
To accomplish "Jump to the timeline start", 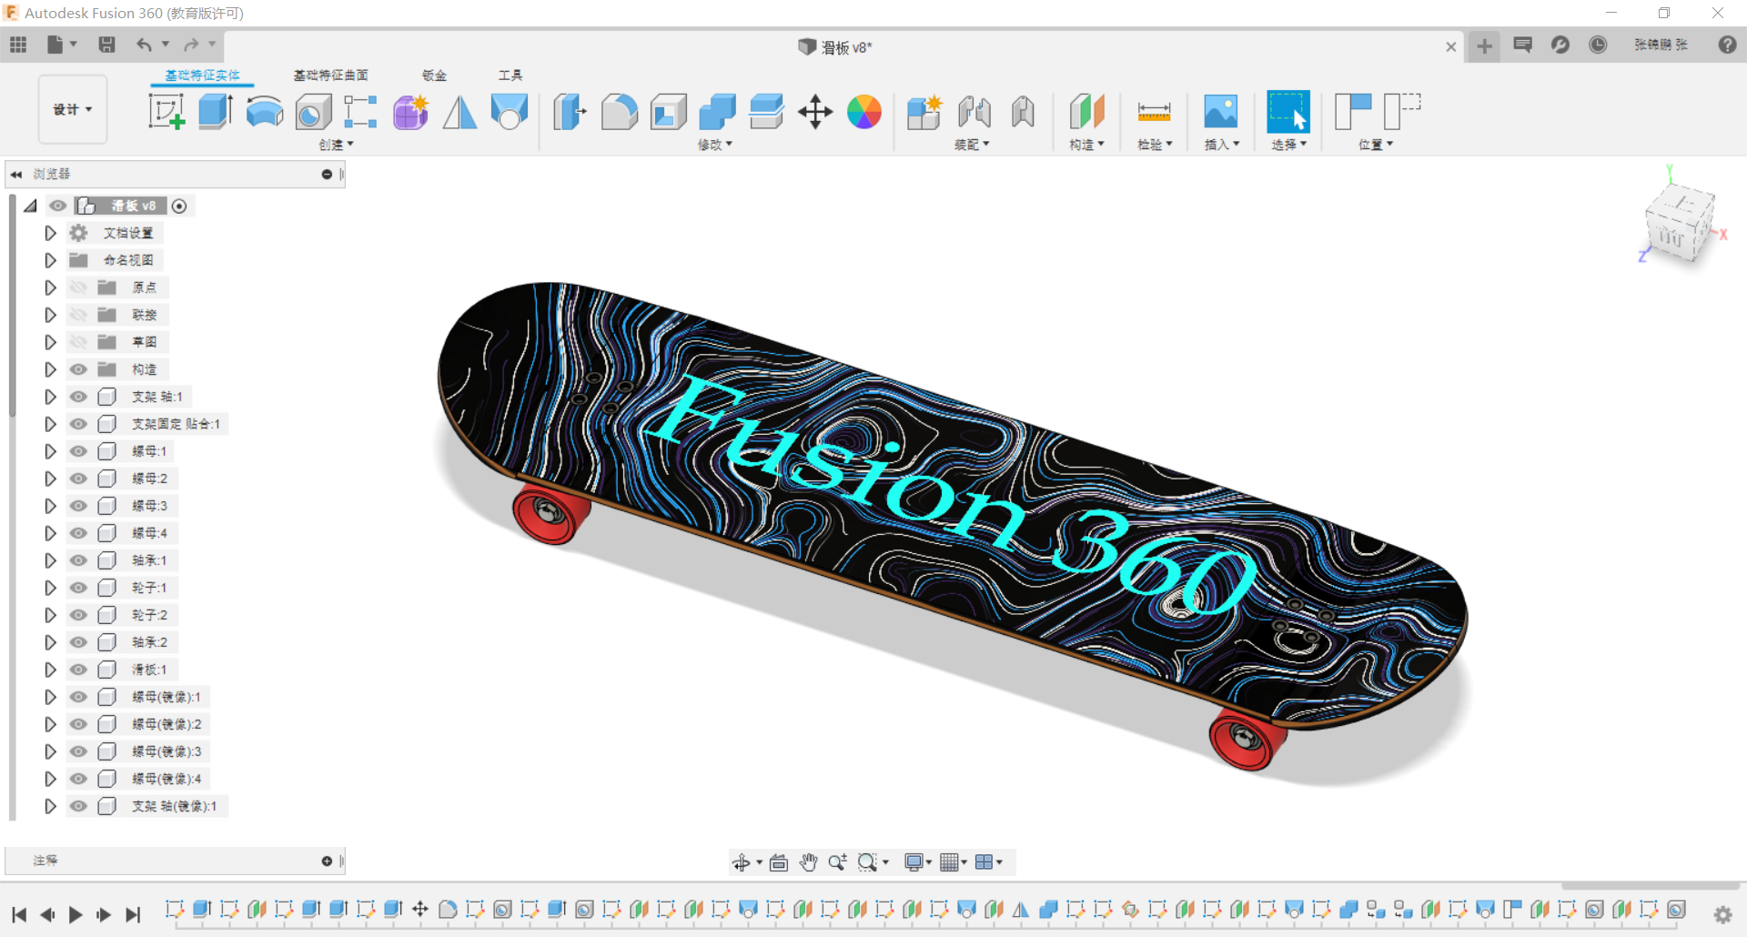I will pyautogui.click(x=19, y=914).
